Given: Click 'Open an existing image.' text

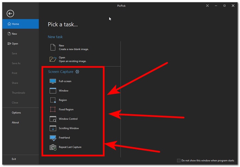Looking at the screenshot, I should tap(73, 61).
